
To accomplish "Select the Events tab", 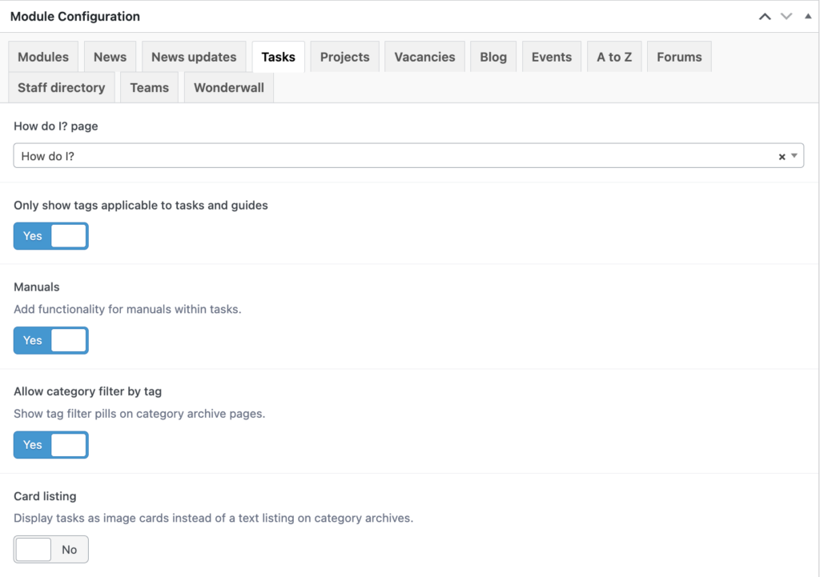I will coord(552,57).
